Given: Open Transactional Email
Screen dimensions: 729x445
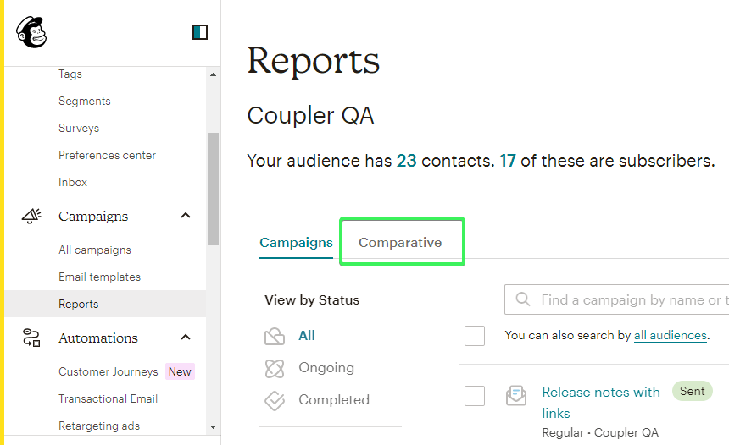Looking at the screenshot, I should click(x=109, y=398).
